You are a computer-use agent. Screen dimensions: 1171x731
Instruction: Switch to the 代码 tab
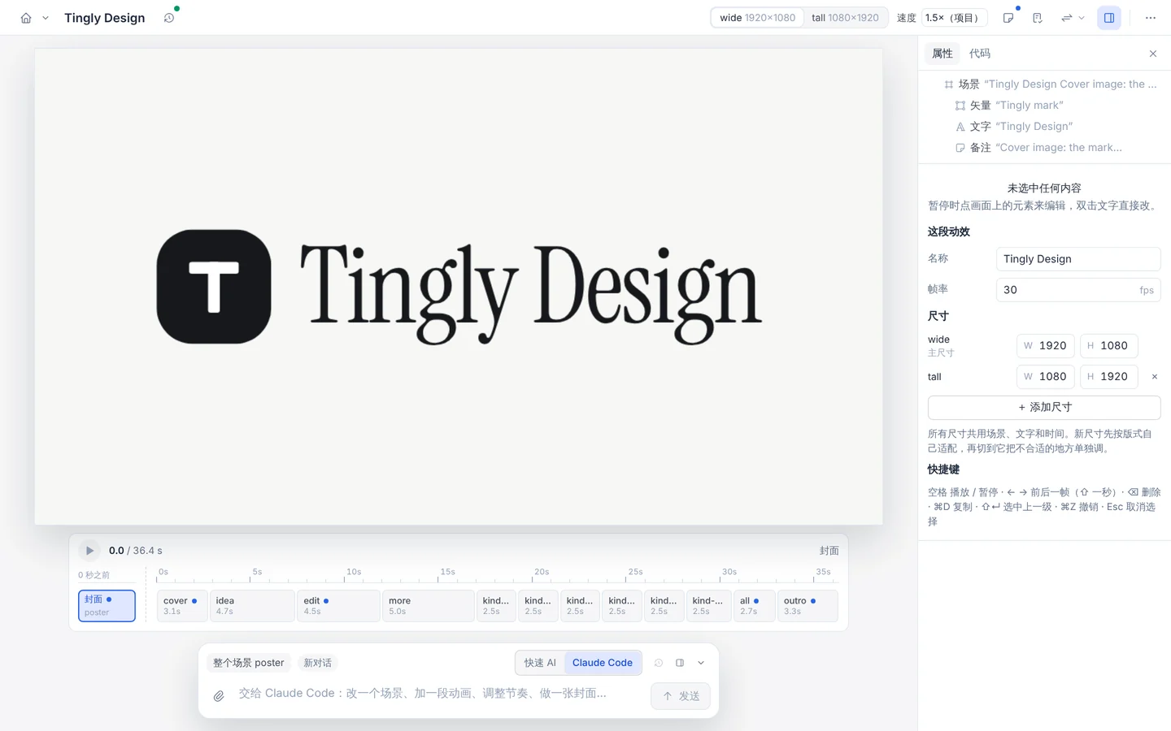pyautogui.click(x=980, y=54)
